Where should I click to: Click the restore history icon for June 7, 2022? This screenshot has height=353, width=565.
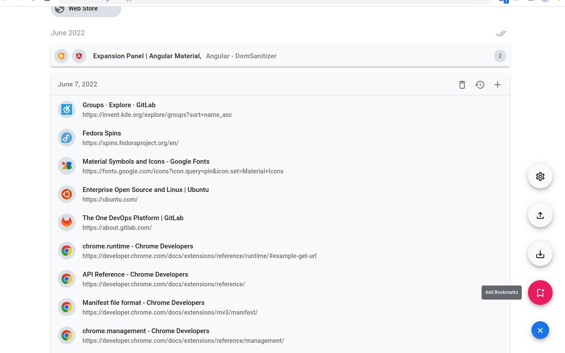[480, 85]
